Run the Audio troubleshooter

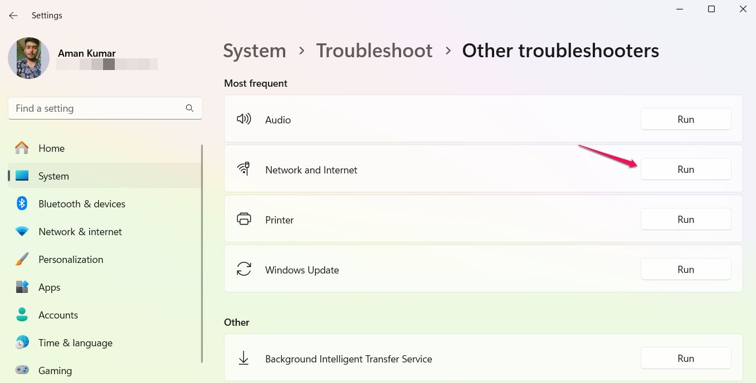point(685,120)
